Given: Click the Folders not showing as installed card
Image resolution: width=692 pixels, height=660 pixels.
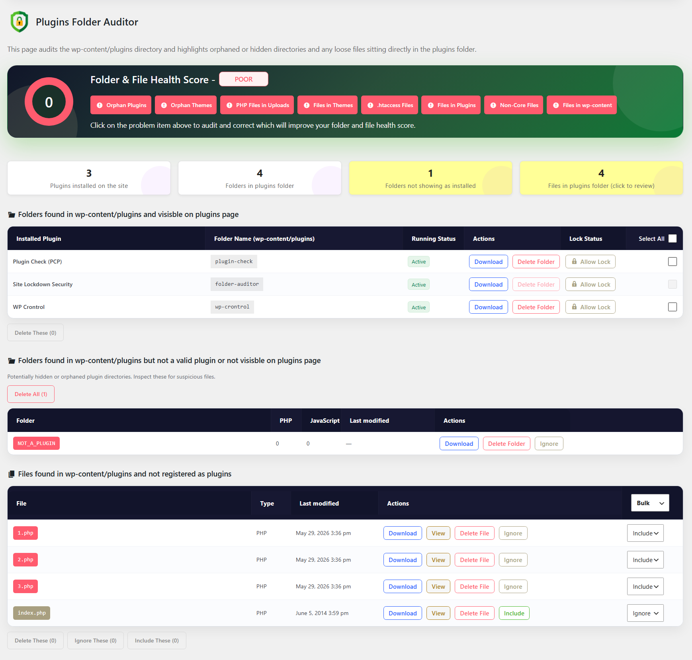Looking at the screenshot, I should [430, 178].
